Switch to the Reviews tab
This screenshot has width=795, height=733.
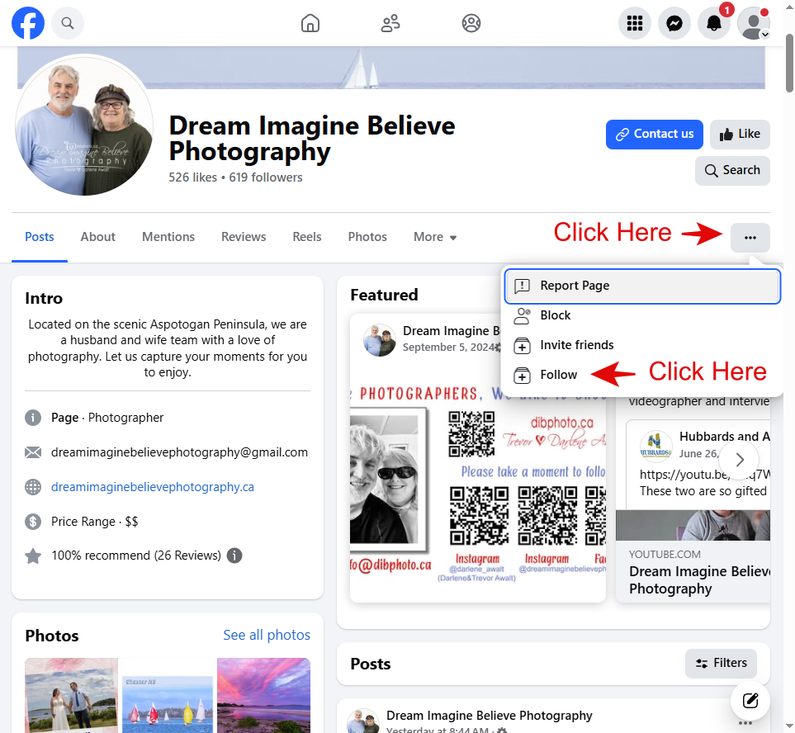coord(244,237)
